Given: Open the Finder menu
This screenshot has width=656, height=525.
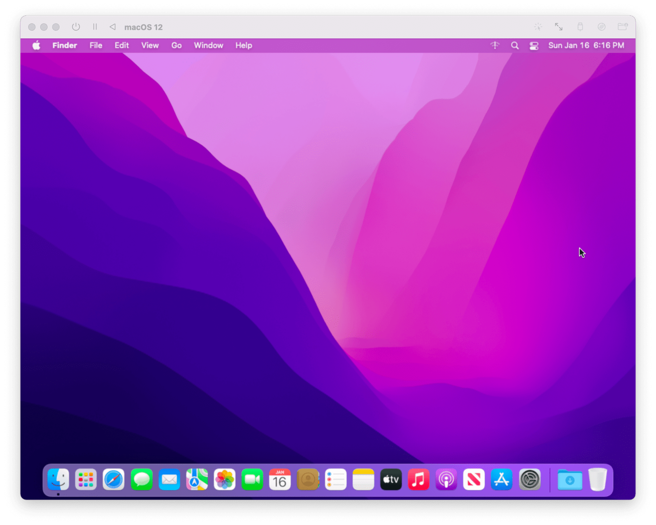Looking at the screenshot, I should [65, 45].
